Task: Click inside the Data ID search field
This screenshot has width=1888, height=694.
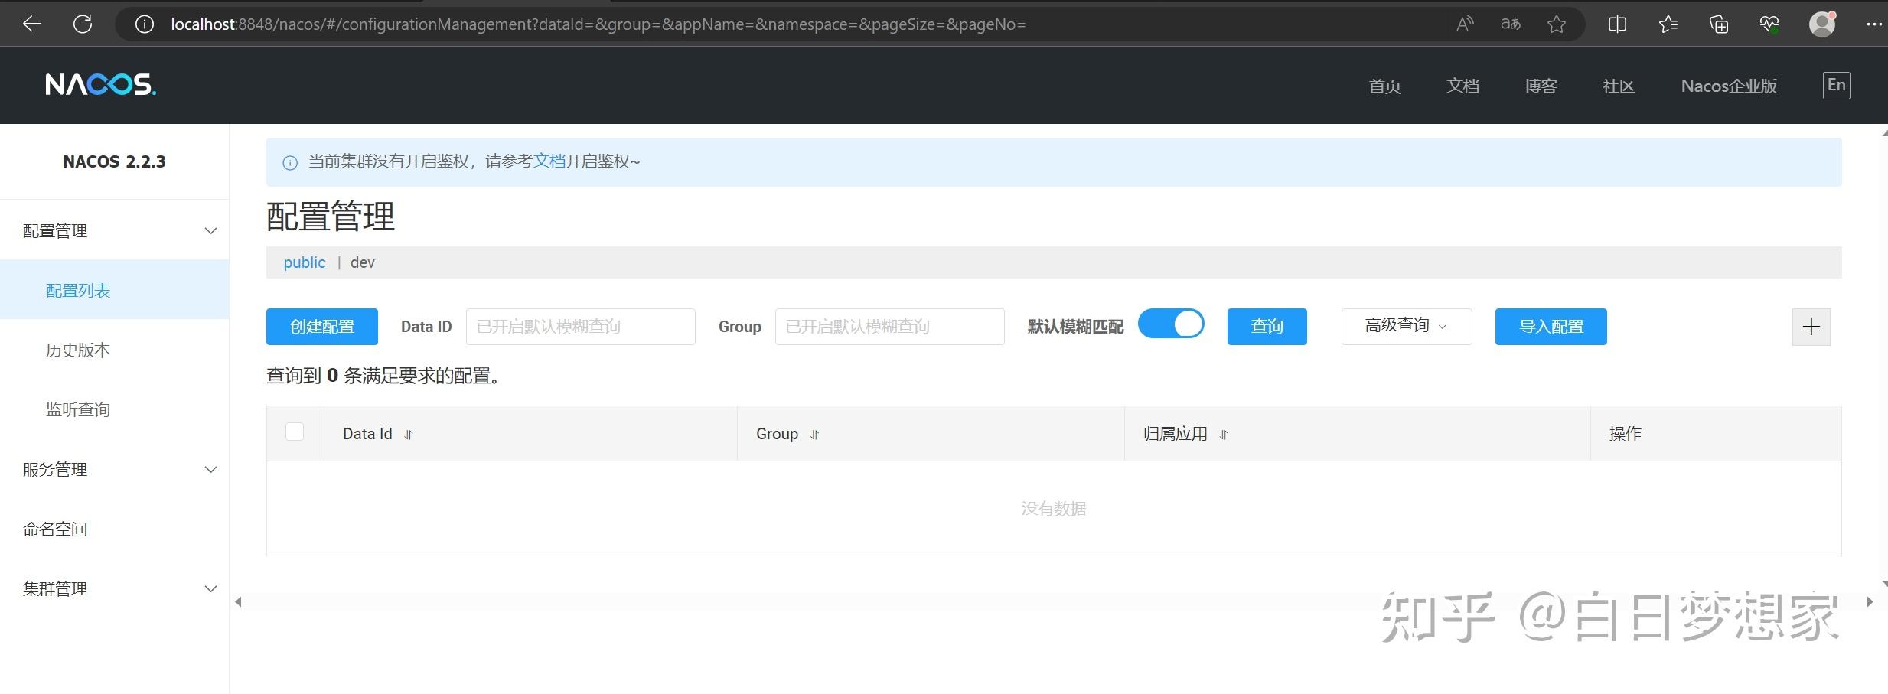Action: point(579,326)
